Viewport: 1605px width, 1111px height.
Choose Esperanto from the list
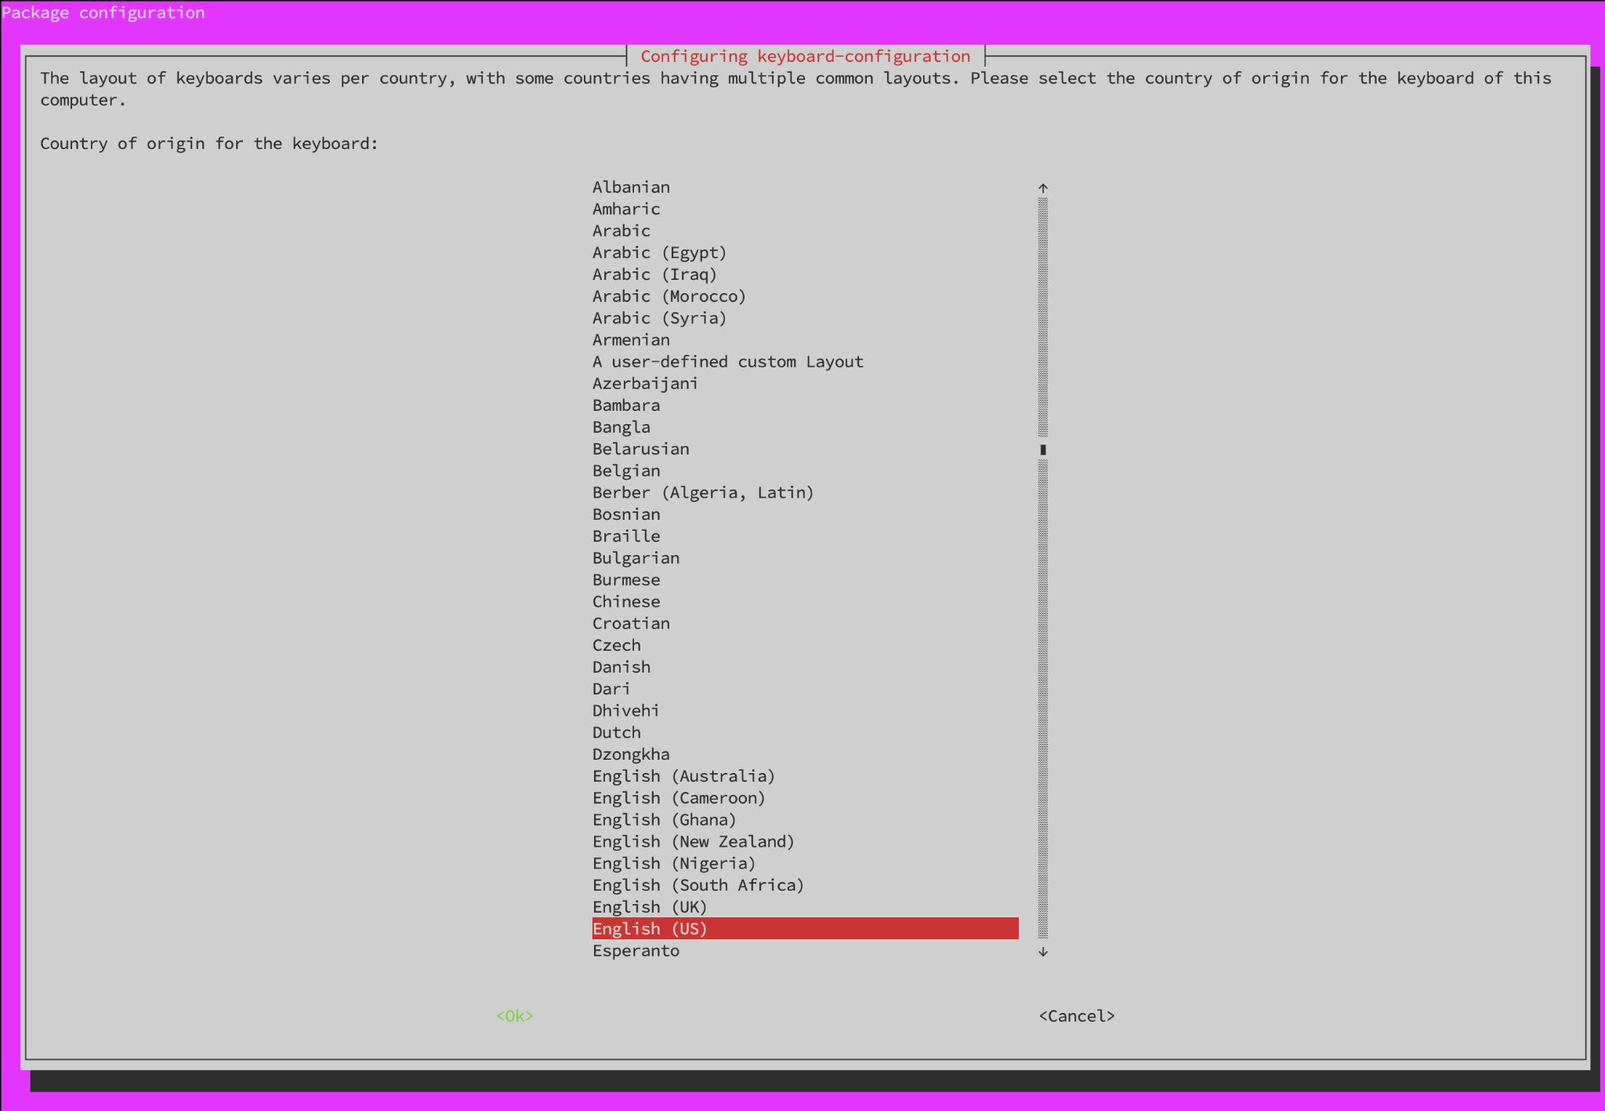[636, 951]
